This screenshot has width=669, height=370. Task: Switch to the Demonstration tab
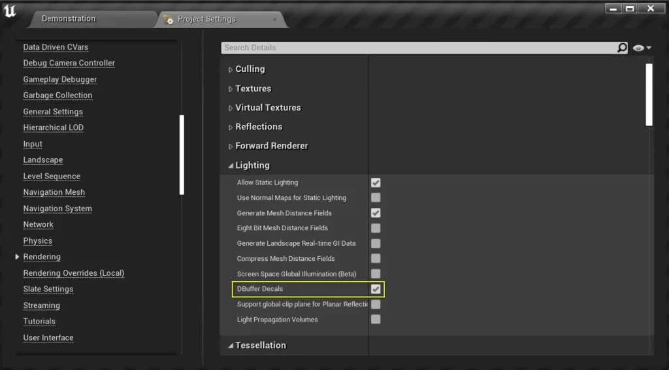(69, 19)
